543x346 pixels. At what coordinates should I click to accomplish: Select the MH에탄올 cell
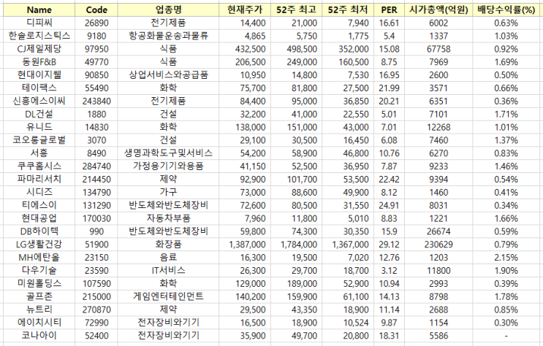39,258
